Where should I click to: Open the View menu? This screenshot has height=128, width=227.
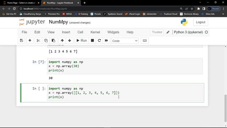coord(51,32)
